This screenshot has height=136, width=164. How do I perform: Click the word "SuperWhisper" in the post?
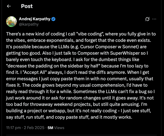(125, 53)
